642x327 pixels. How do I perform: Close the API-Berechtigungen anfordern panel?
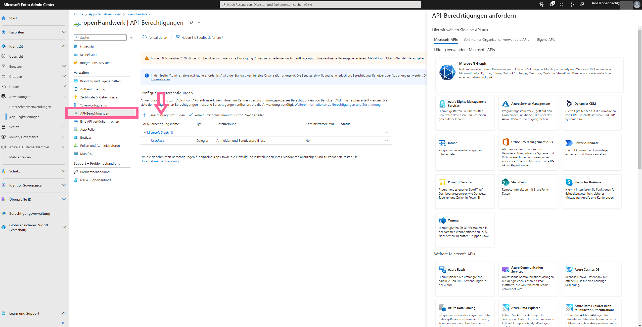(633, 16)
